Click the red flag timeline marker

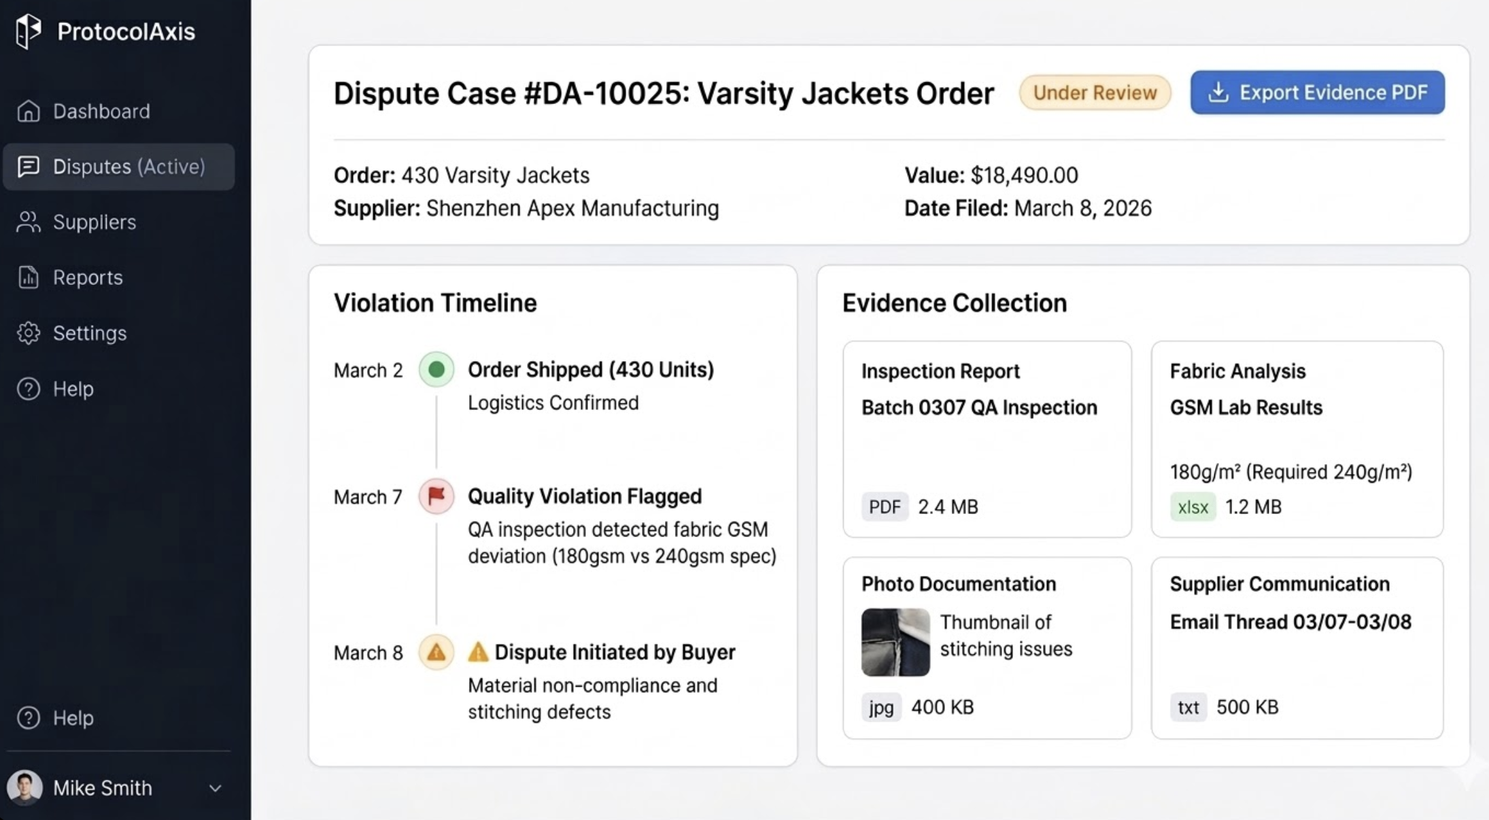tap(437, 496)
